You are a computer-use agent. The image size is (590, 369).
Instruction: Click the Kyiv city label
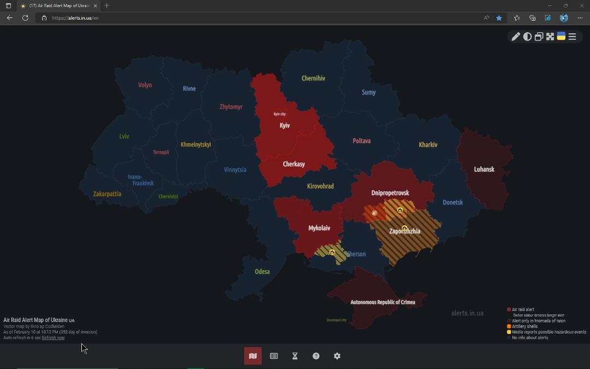click(280, 114)
